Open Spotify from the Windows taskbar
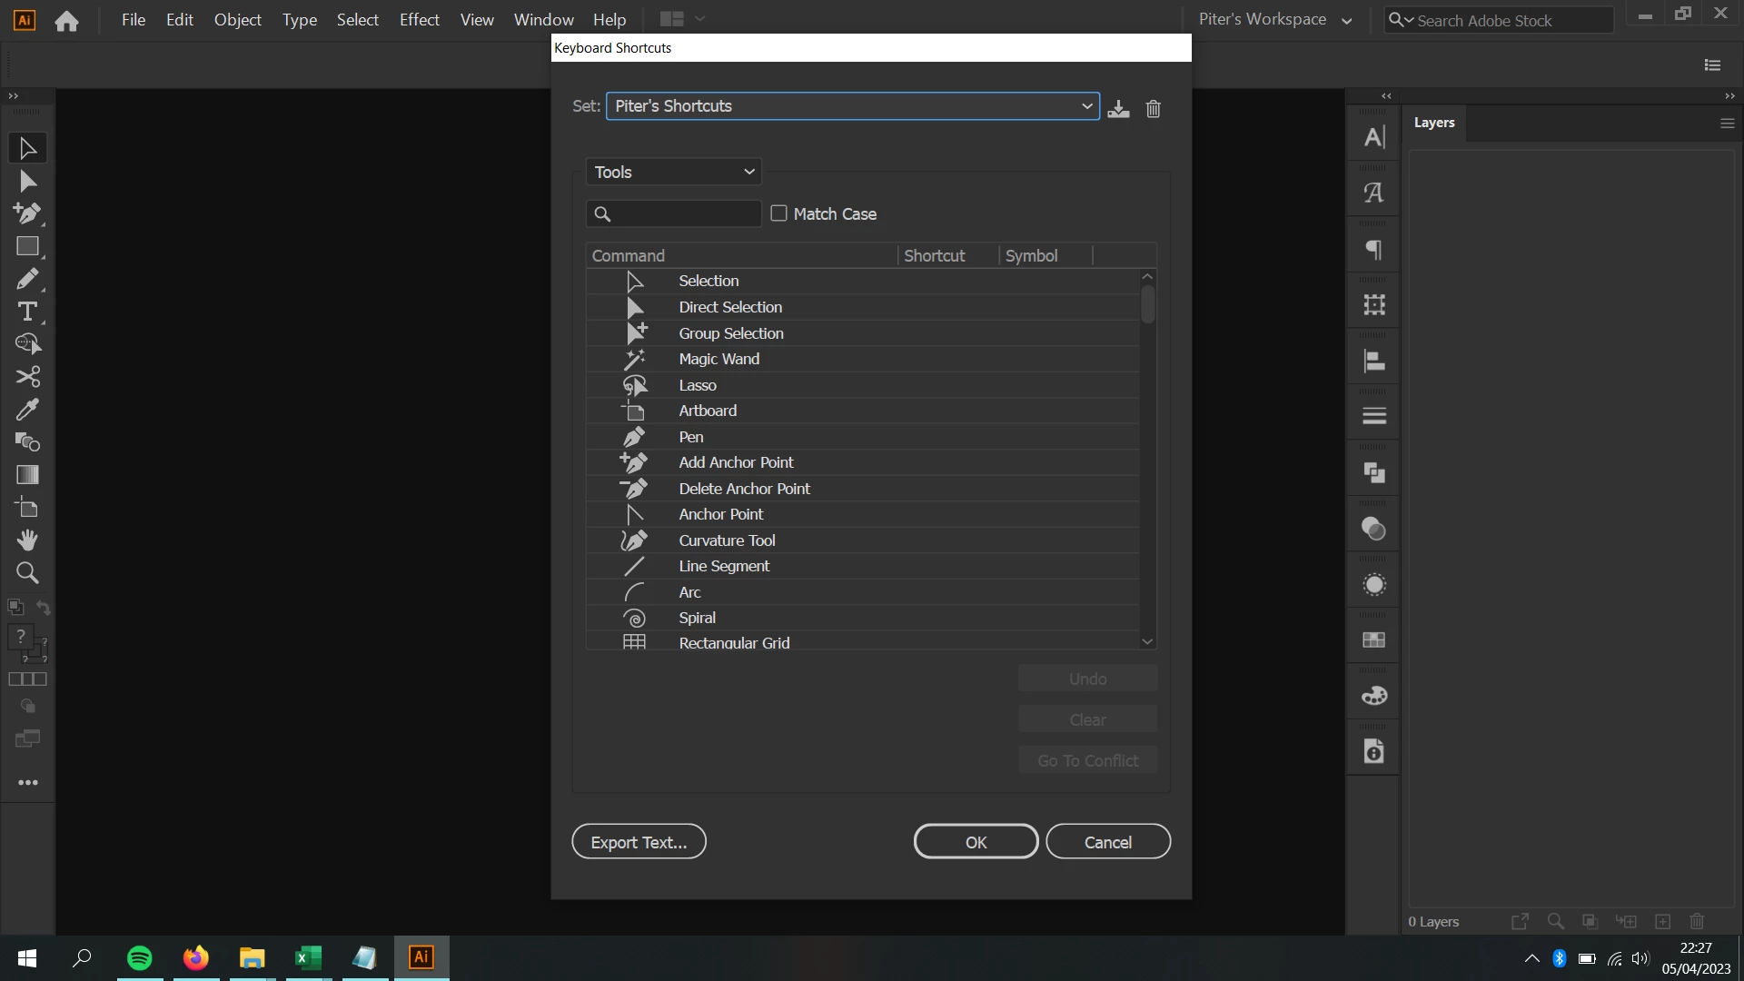The width and height of the screenshot is (1744, 981). click(140, 957)
